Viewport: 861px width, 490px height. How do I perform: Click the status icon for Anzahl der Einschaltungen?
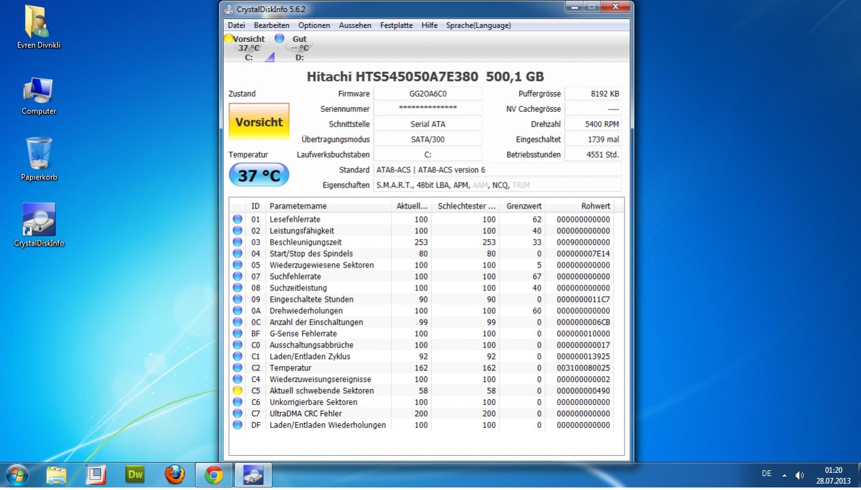[238, 322]
